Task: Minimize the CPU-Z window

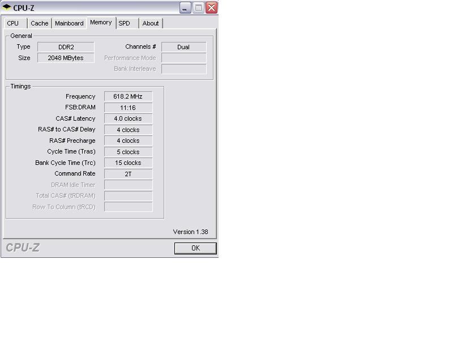Action: coord(185,8)
